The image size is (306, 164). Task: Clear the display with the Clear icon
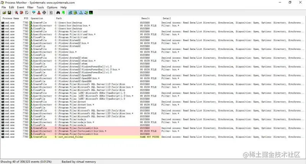pos(27,13)
